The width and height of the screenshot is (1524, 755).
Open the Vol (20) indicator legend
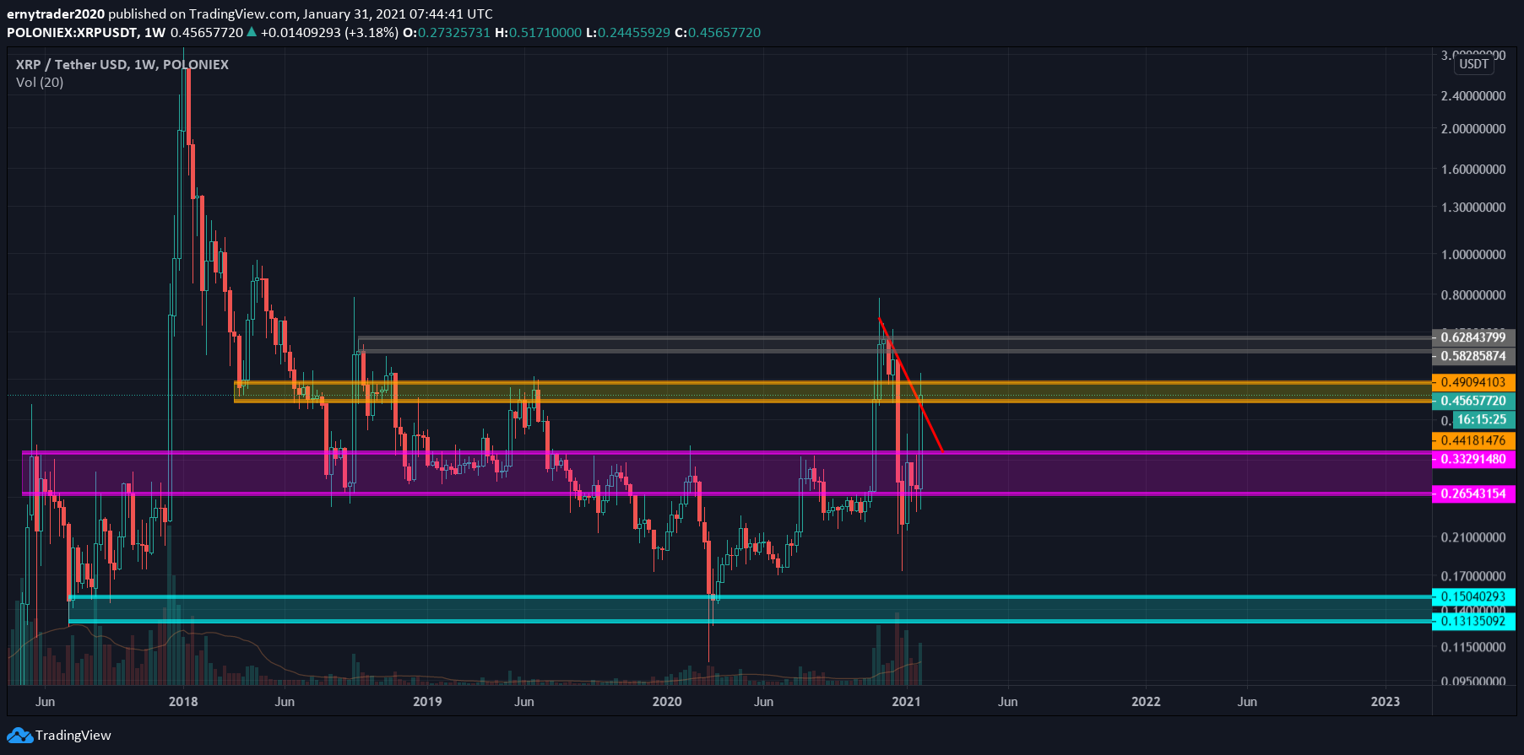[40, 82]
